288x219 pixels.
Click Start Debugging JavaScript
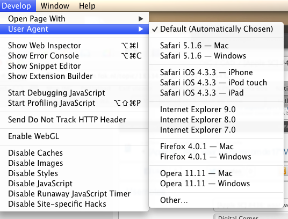coord(74,93)
